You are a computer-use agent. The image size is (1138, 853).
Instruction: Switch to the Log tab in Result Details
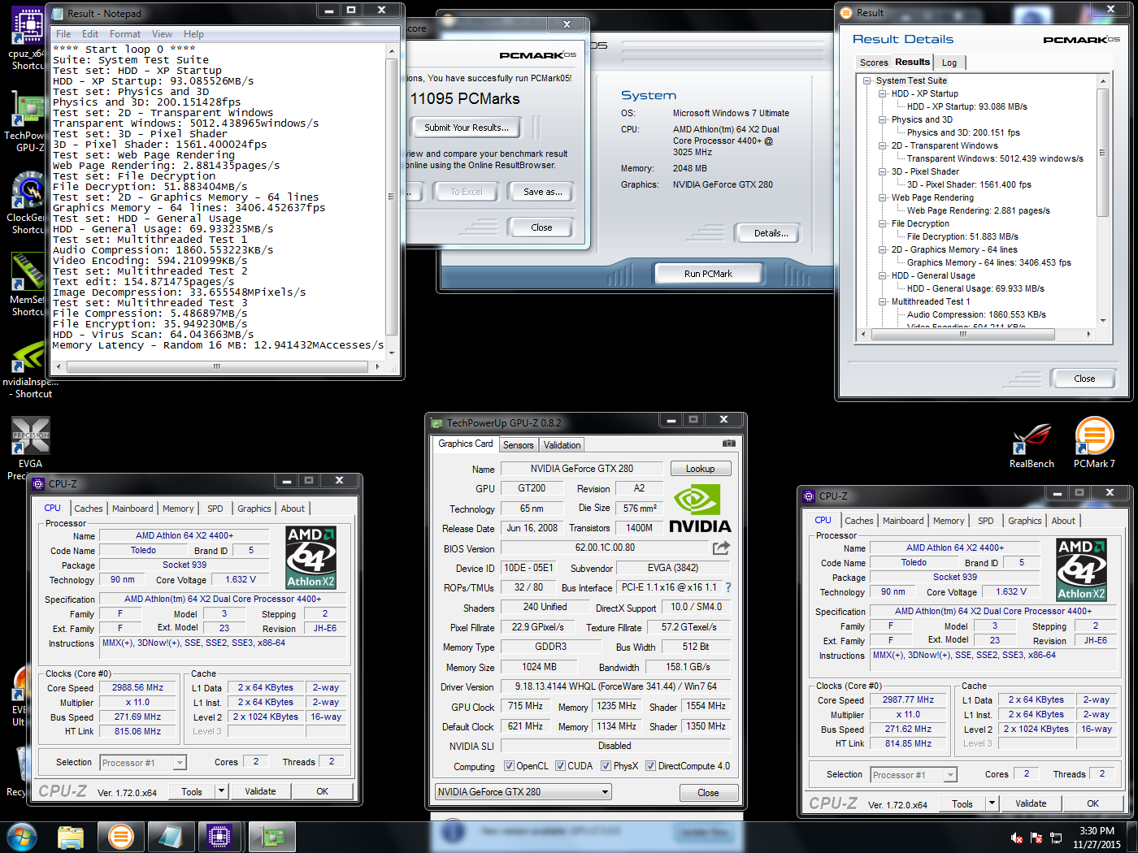949,63
